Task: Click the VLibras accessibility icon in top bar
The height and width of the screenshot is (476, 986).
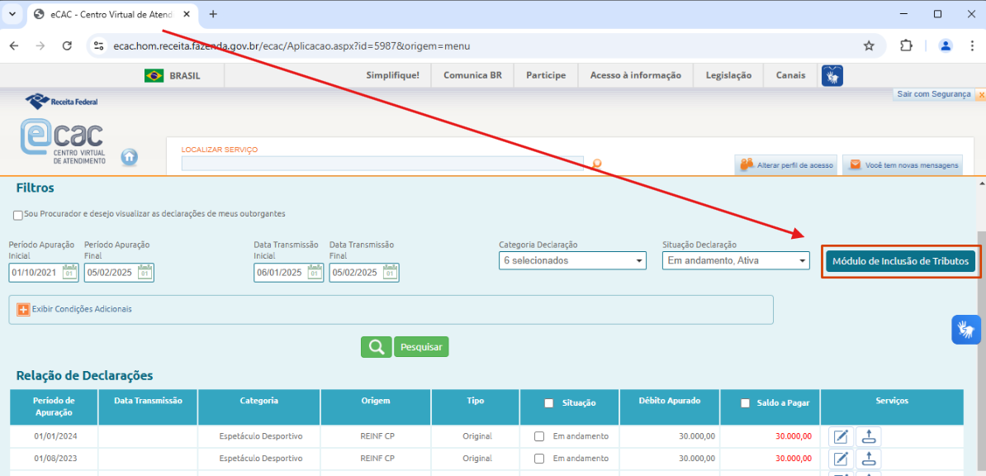Action: click(x=832, y=75)
